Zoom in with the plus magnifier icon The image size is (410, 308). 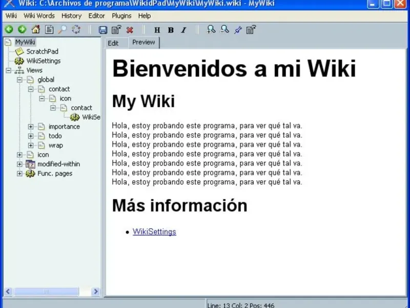coord(211,29)
